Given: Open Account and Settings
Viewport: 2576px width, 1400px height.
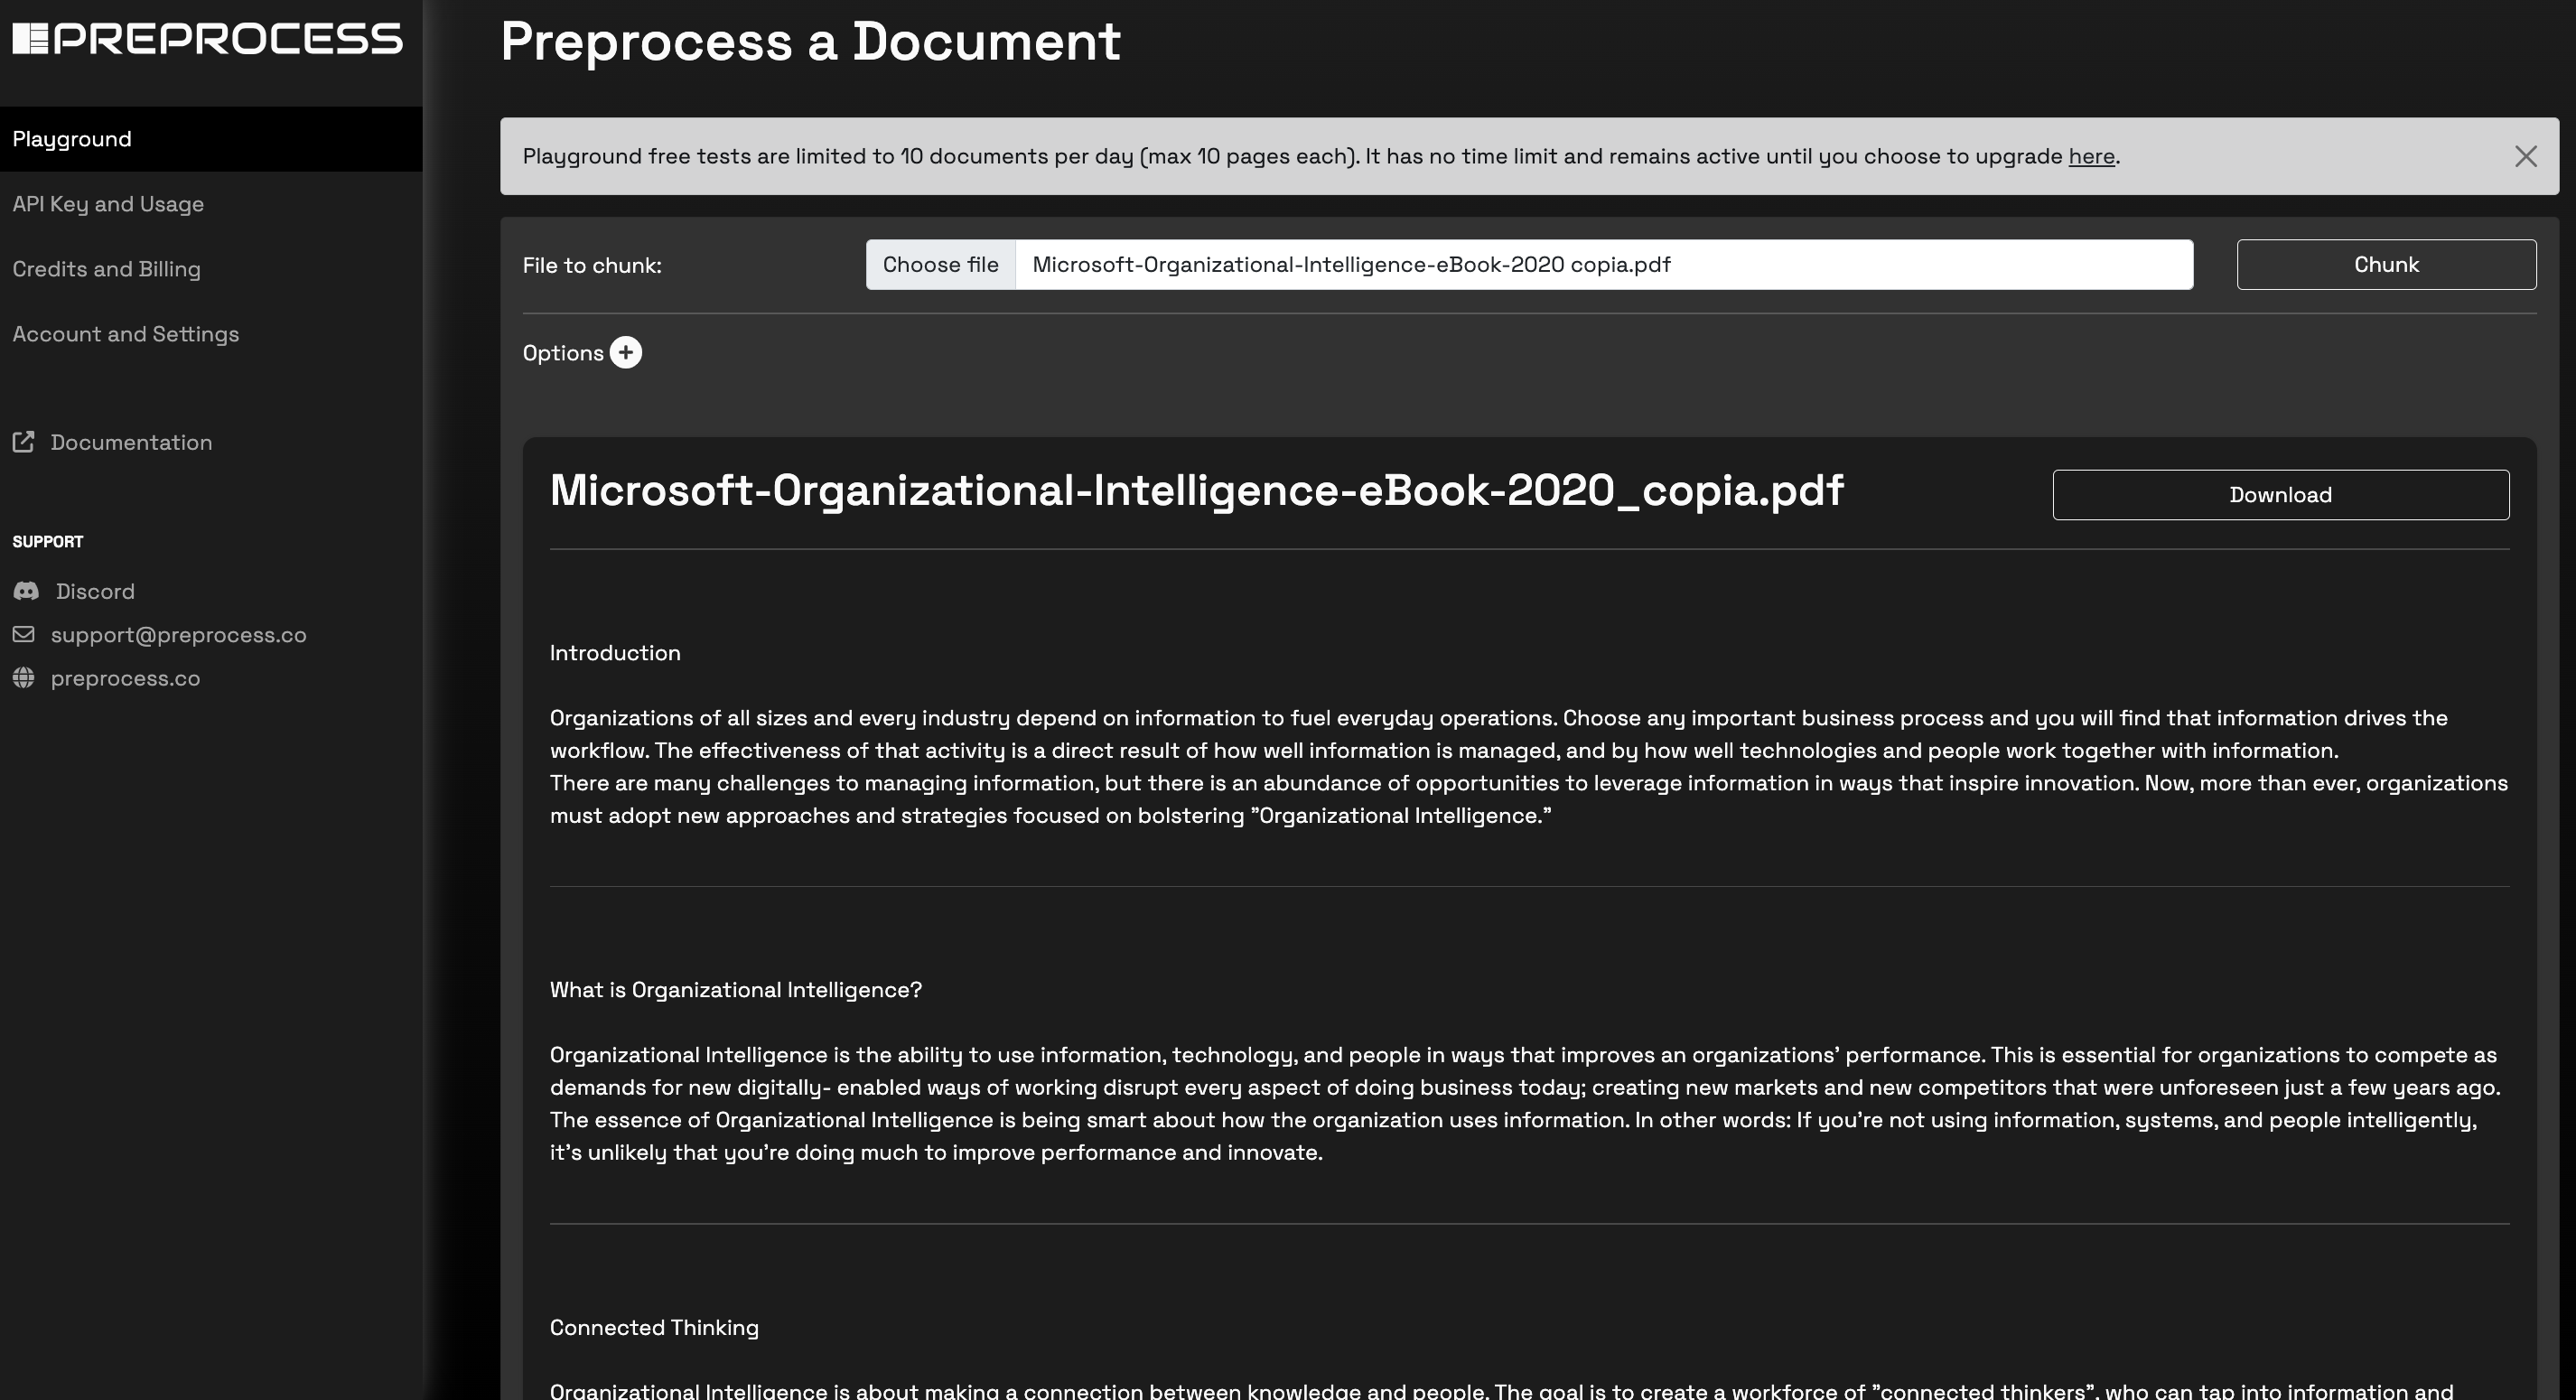Looking at the screenshot, I should tap(125, 334).
